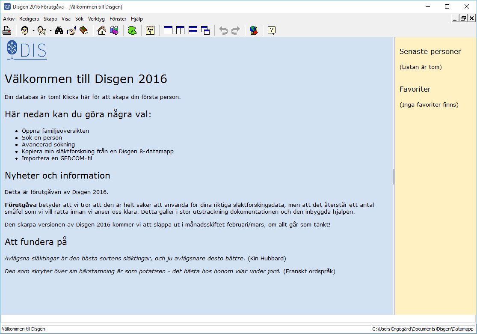The height and width of the screenshot is (334, 477).
Task: Open the Hjälp menu
Action: click(x=137, y=19)
